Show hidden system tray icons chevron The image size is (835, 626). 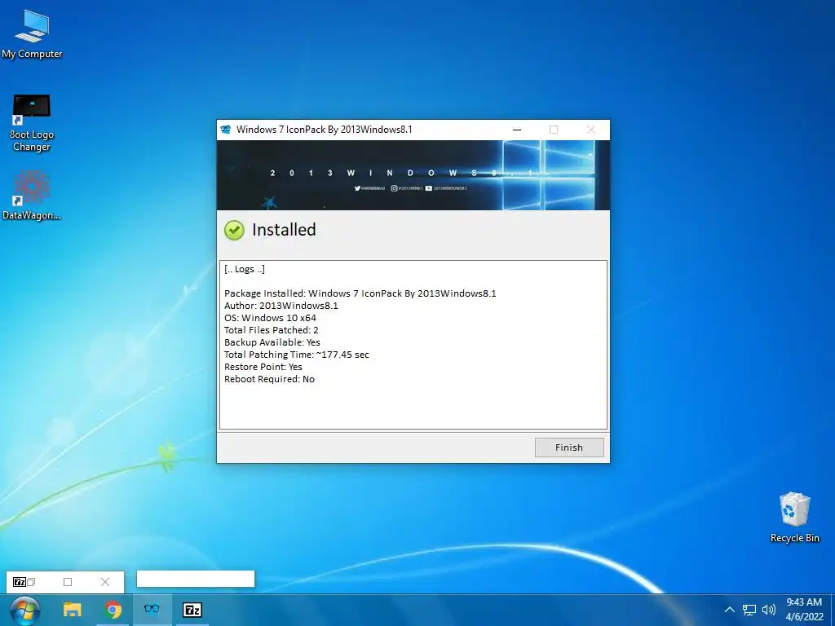[x=730, y=610]
